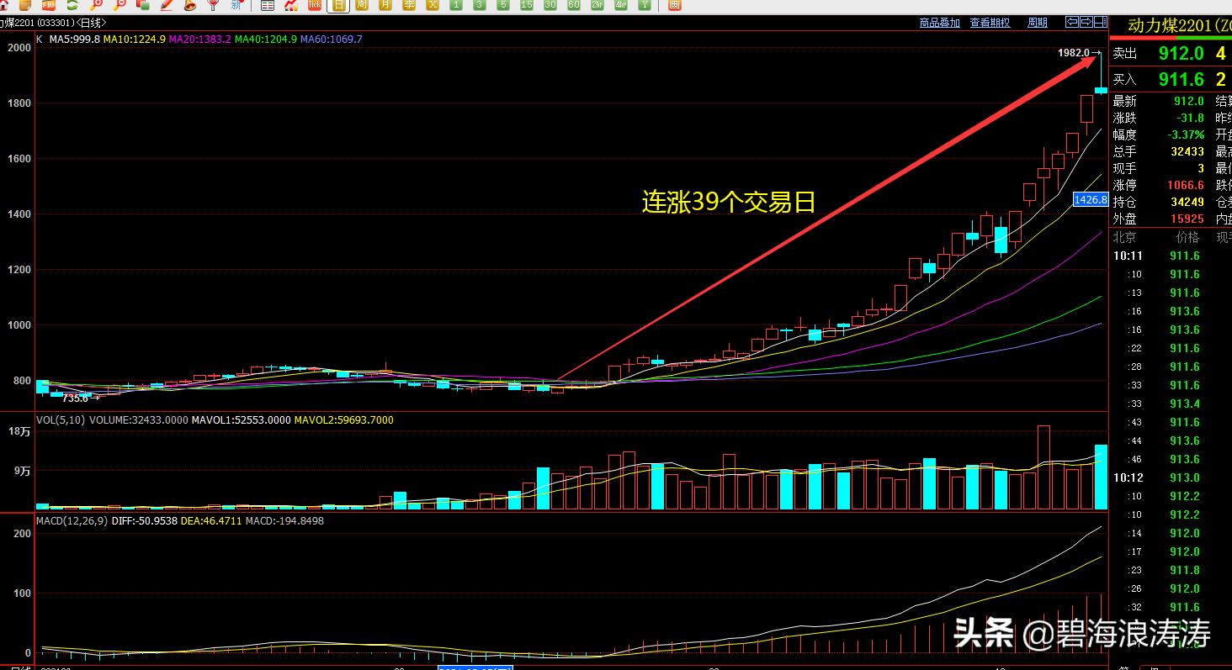
Task: Open the quote list table icon
Action: 268,5
